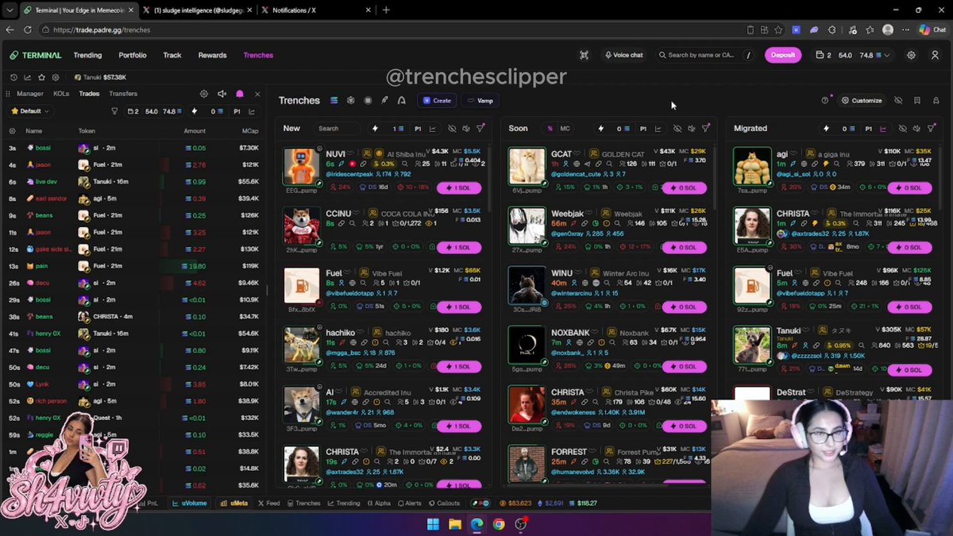Open the trades panel settings gear
Image resolution: width=953 pixels, height=536 pixels.
[x=204, y=94]
